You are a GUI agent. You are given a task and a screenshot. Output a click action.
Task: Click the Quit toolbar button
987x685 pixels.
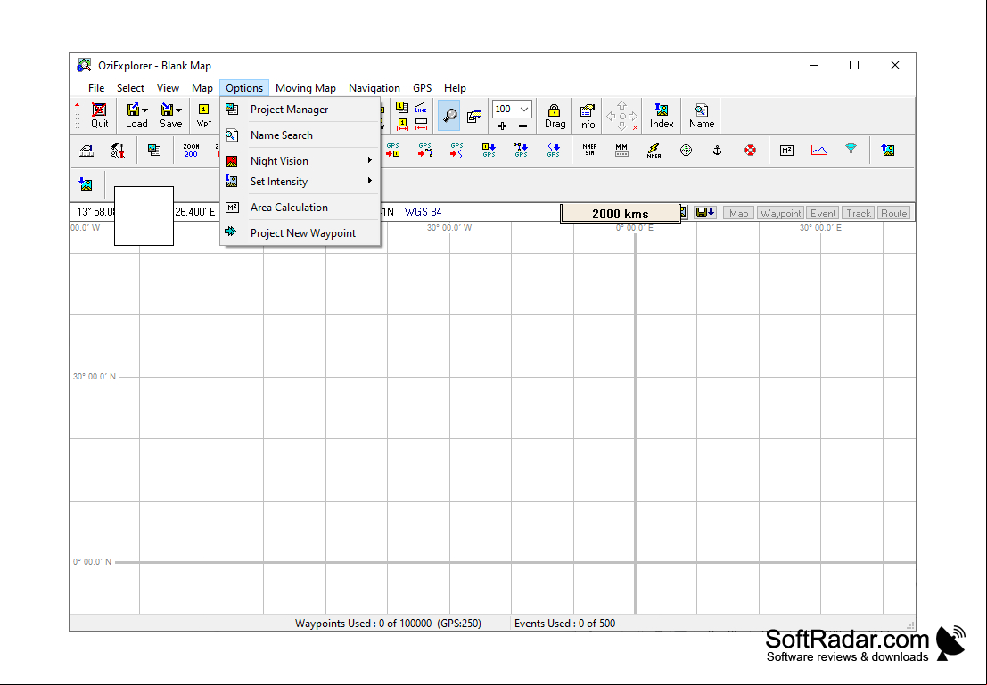tap(100, 116)
